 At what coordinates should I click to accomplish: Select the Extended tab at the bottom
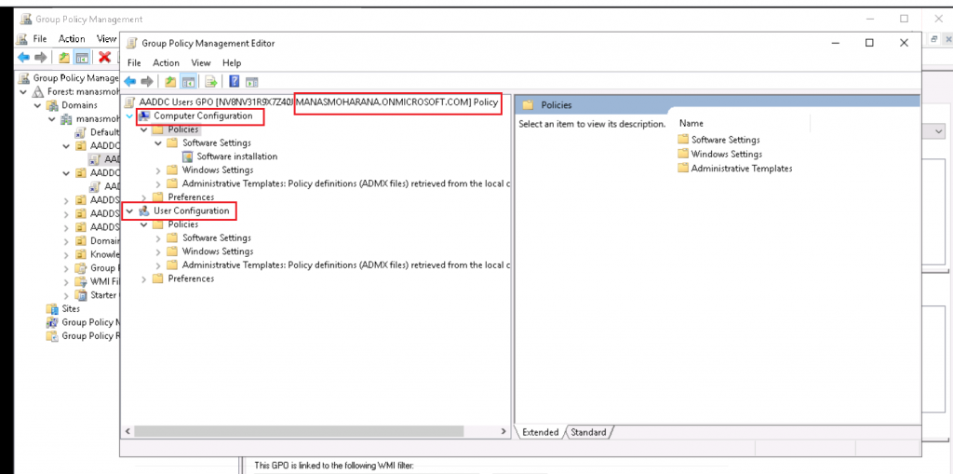540,432
